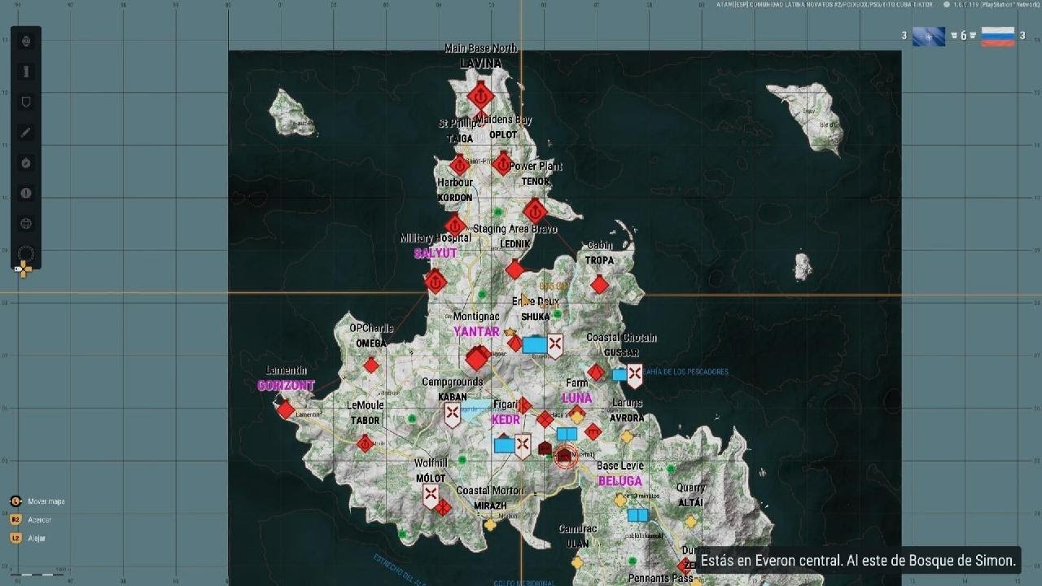Viewport: 1042px width, 586px height.
Task: Select the Main Base North Lavina base marker
Action: click(481, 95)
